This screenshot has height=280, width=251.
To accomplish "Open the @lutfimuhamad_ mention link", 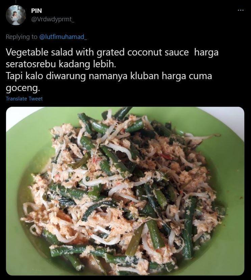I will click(x=63, y=37).
